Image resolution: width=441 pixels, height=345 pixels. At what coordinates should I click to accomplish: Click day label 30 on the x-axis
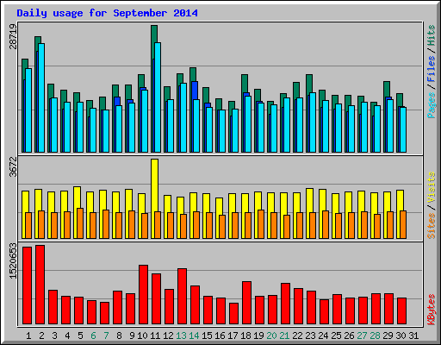point(401,336)
